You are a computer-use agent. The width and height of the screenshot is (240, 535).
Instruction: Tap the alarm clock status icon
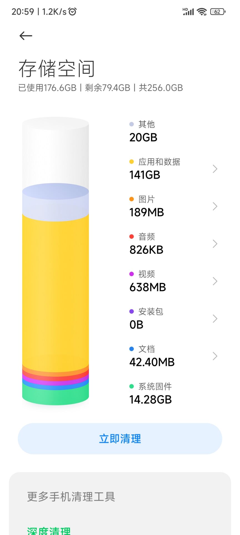(x=72, y=11)
